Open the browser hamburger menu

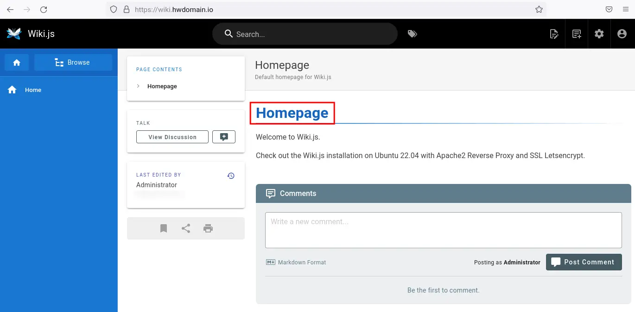click(625, 9)
